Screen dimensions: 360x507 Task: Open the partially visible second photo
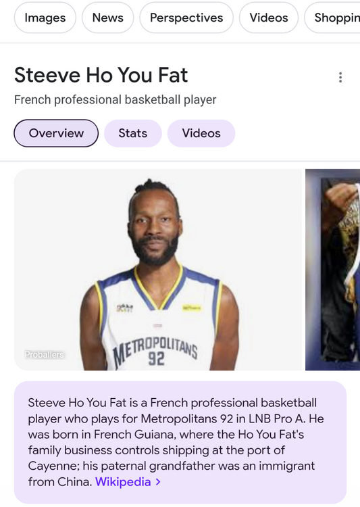coord(332,270)
